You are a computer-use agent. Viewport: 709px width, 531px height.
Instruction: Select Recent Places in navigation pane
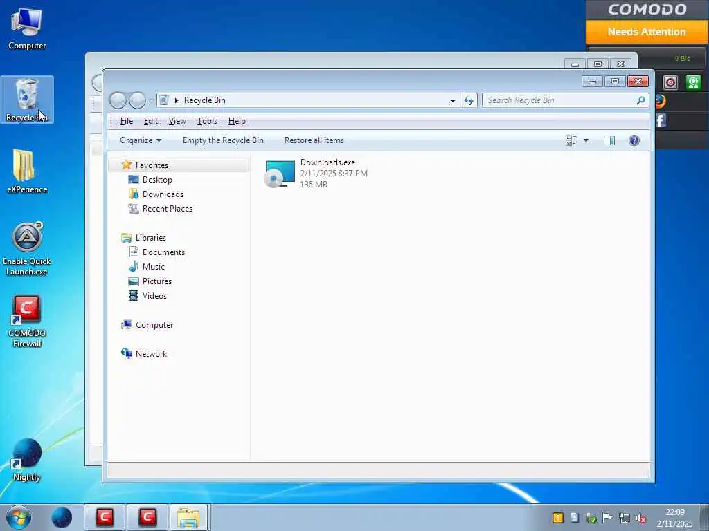tap(168, 209)
